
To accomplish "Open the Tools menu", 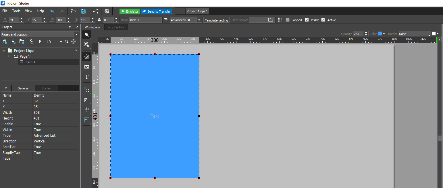I will (16, 11).
